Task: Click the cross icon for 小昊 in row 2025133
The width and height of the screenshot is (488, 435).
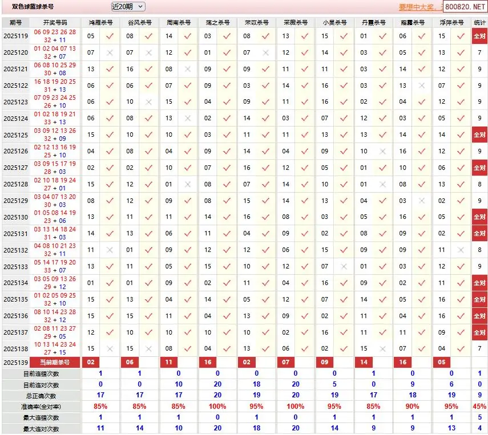Action: coord(344,266)
